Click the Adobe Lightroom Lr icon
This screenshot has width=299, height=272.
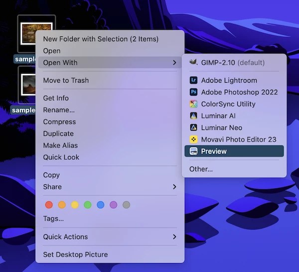tap(193, 80)
